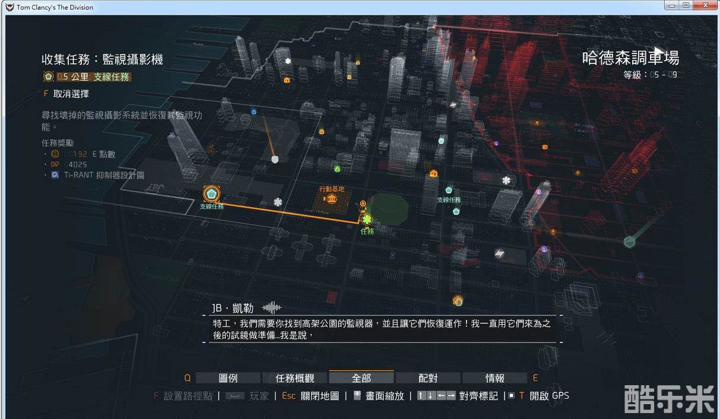The width and height of the screenshot is (720, 419).
Task: Click the white lightning bolt landmark icon
Action: 500,253
